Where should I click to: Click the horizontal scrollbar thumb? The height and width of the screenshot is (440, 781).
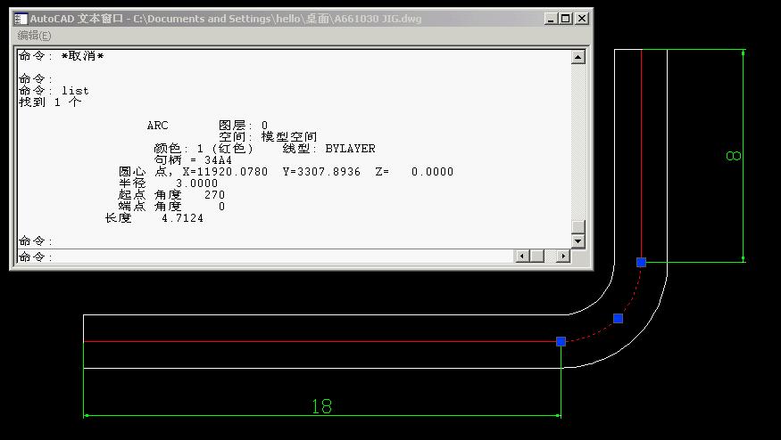(536, 256)
